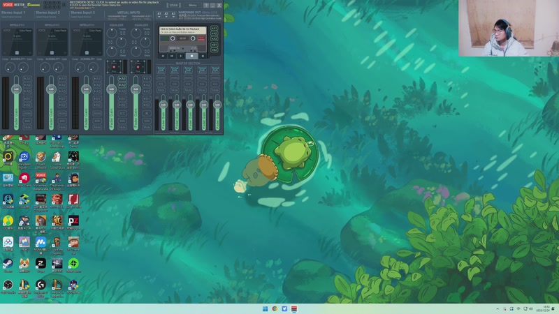Viewport: 559px width, 314px height.
Task: Click Voicemeeter AUX fader knob
Action: 136,89
